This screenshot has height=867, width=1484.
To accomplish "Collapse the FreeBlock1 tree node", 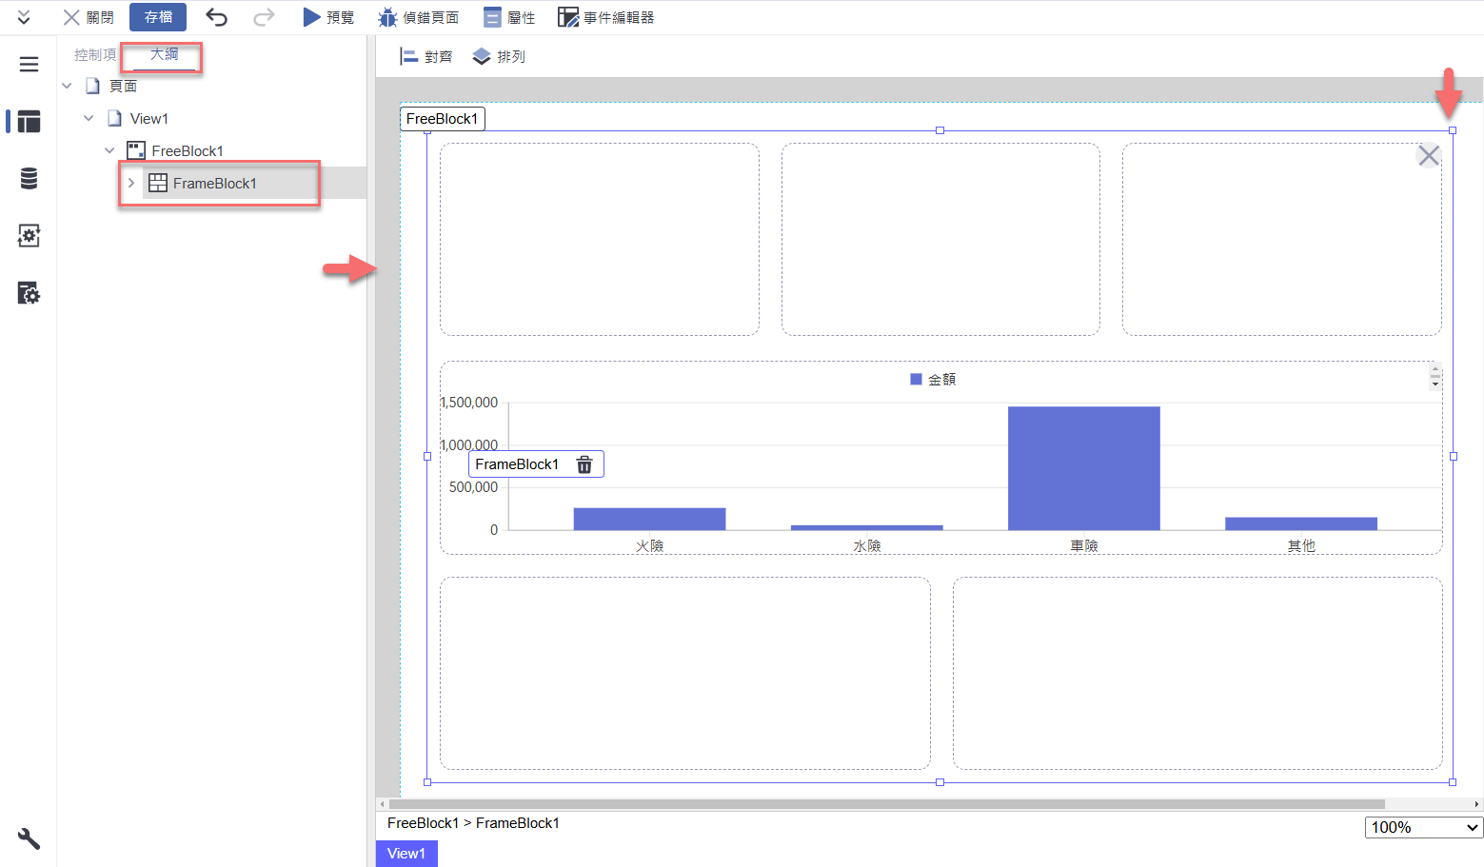I will (x=109, y=150).
